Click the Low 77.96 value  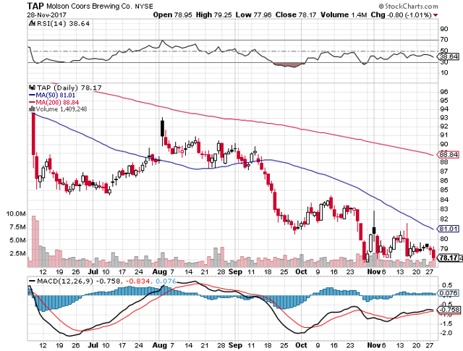(x=253, y=14)
